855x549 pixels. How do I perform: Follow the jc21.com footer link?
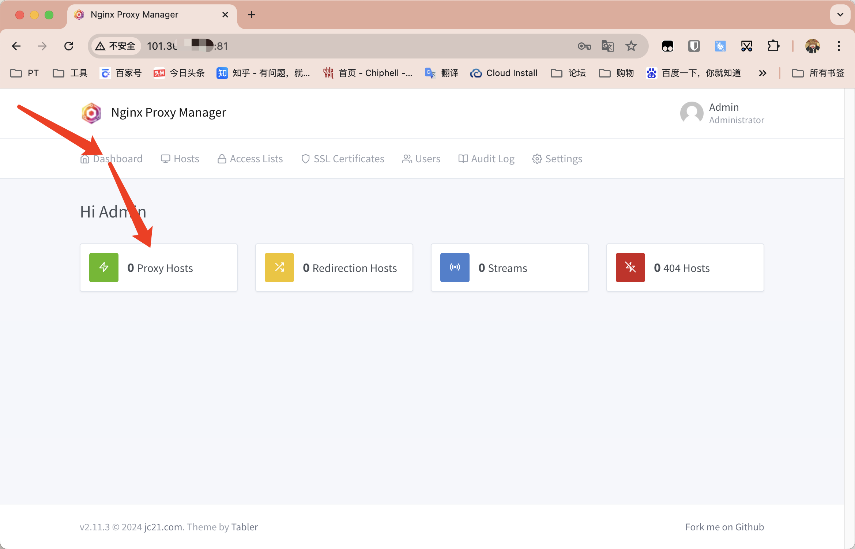163,527
